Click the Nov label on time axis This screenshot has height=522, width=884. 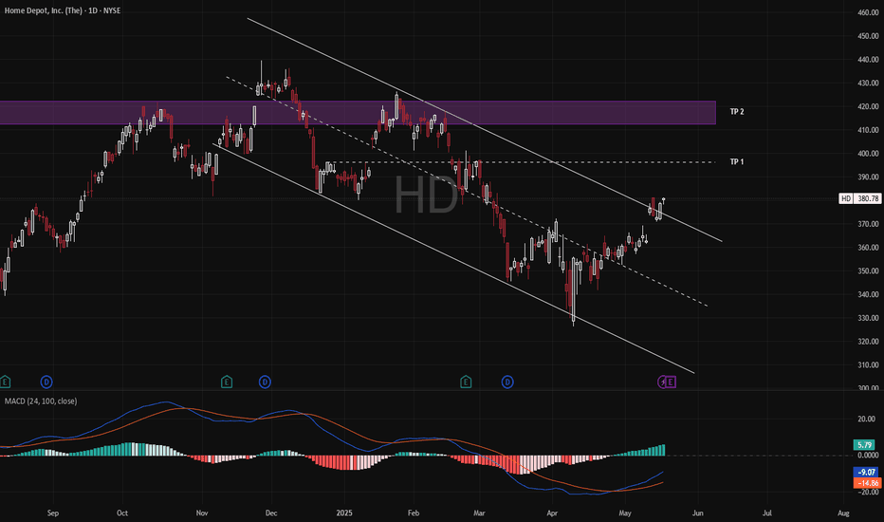202,513
